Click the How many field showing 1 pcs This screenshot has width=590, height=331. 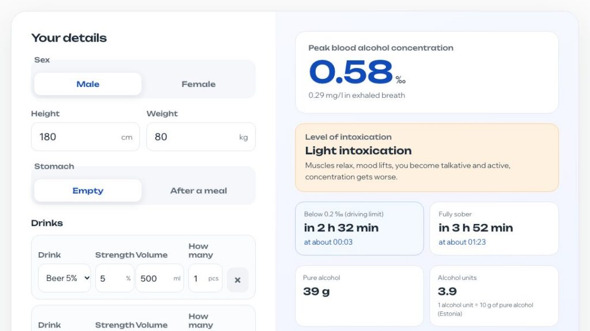(x=206, y=279)
